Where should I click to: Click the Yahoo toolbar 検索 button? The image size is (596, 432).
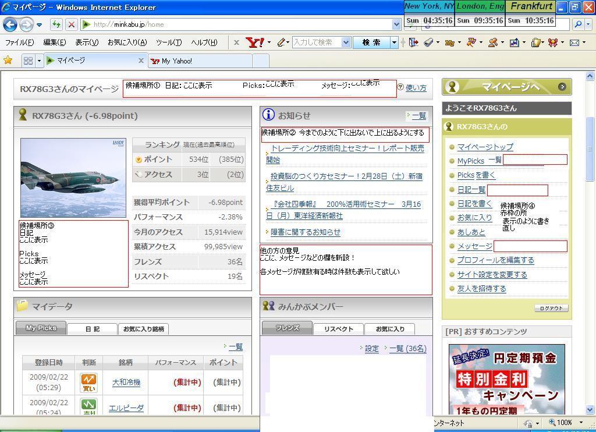pyautogui.click(x=371, y=43)
